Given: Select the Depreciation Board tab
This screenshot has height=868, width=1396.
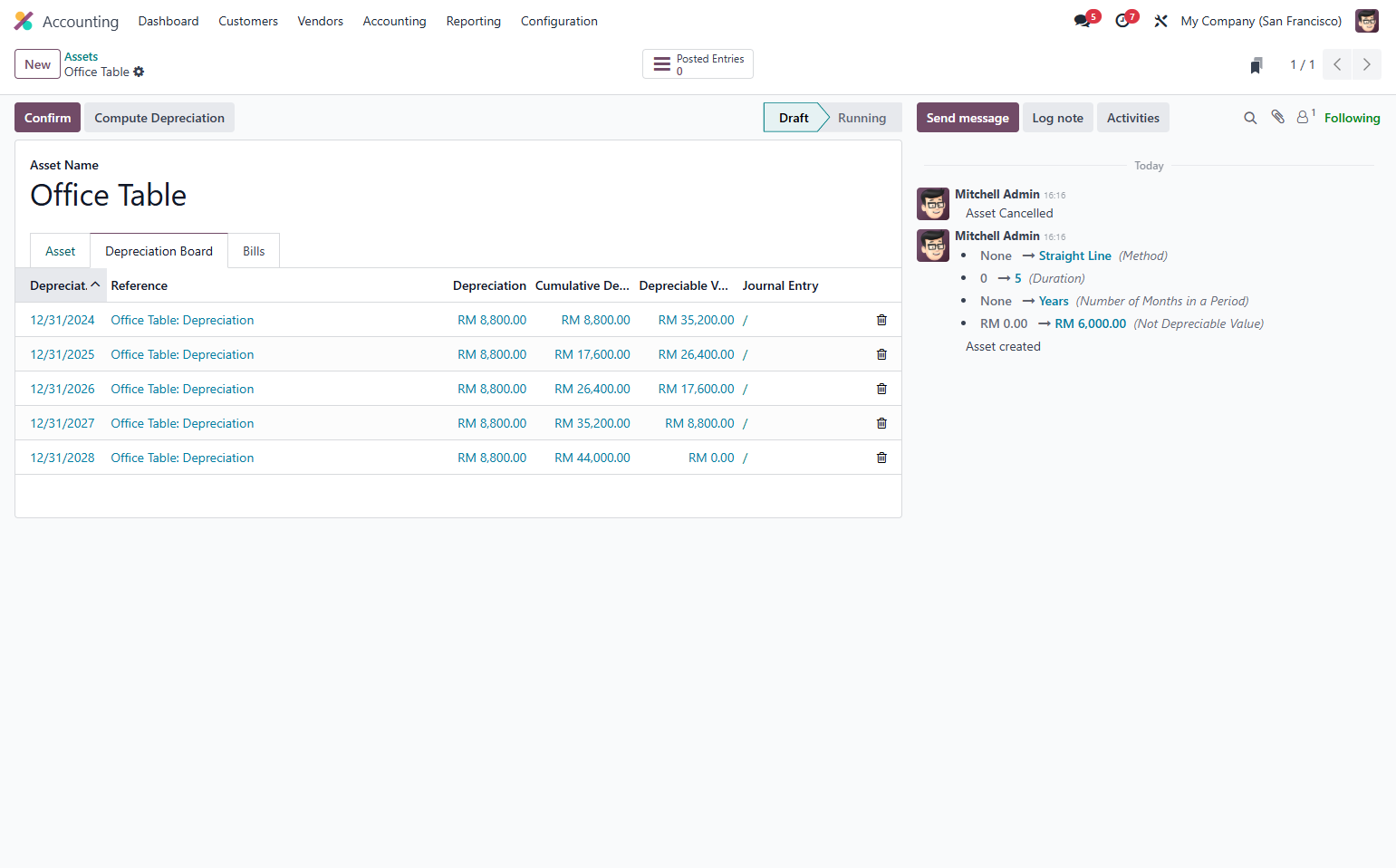Looking at the screenshot, I should pyautogui.click(x=159, y=251).
